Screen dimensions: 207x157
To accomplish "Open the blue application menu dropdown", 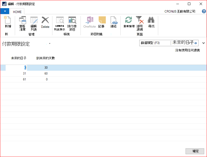I will [5, 11].
